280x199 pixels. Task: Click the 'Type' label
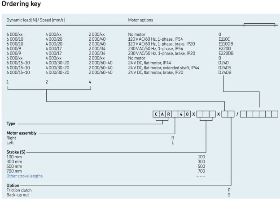pyautogui.click(x=11, y=123)
